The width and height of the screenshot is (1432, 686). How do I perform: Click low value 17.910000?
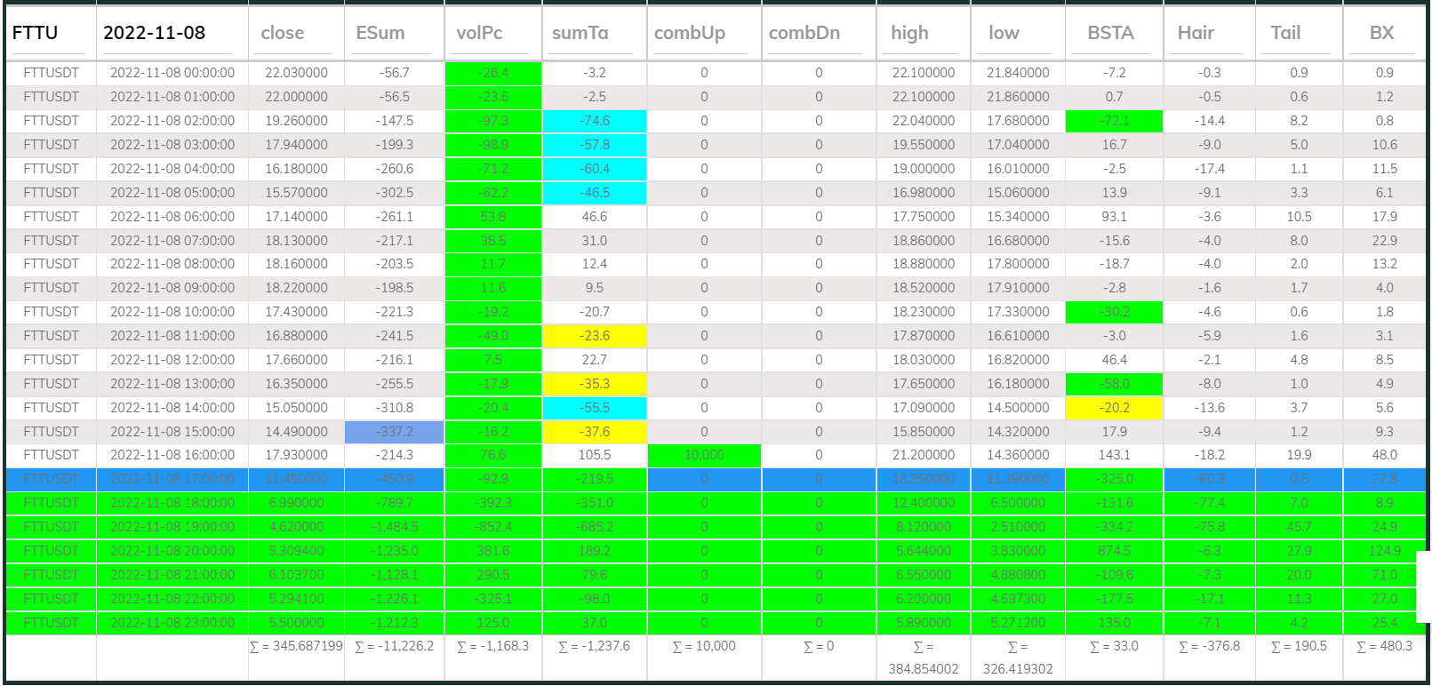[1018, 288]
